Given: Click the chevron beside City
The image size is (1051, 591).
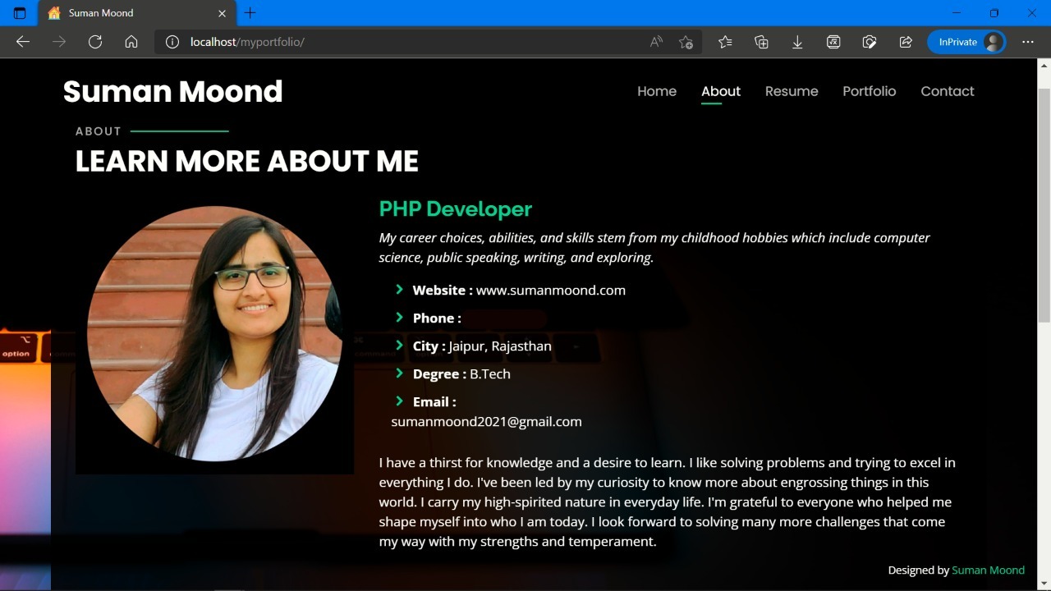Looking at the screenshot, I should (x=399, y=345).
